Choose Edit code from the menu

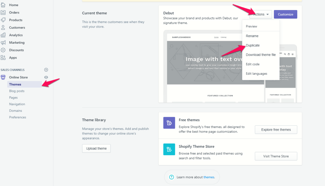click(261, 64)
